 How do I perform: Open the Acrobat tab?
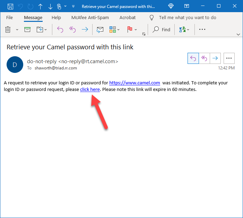(128, 18)
